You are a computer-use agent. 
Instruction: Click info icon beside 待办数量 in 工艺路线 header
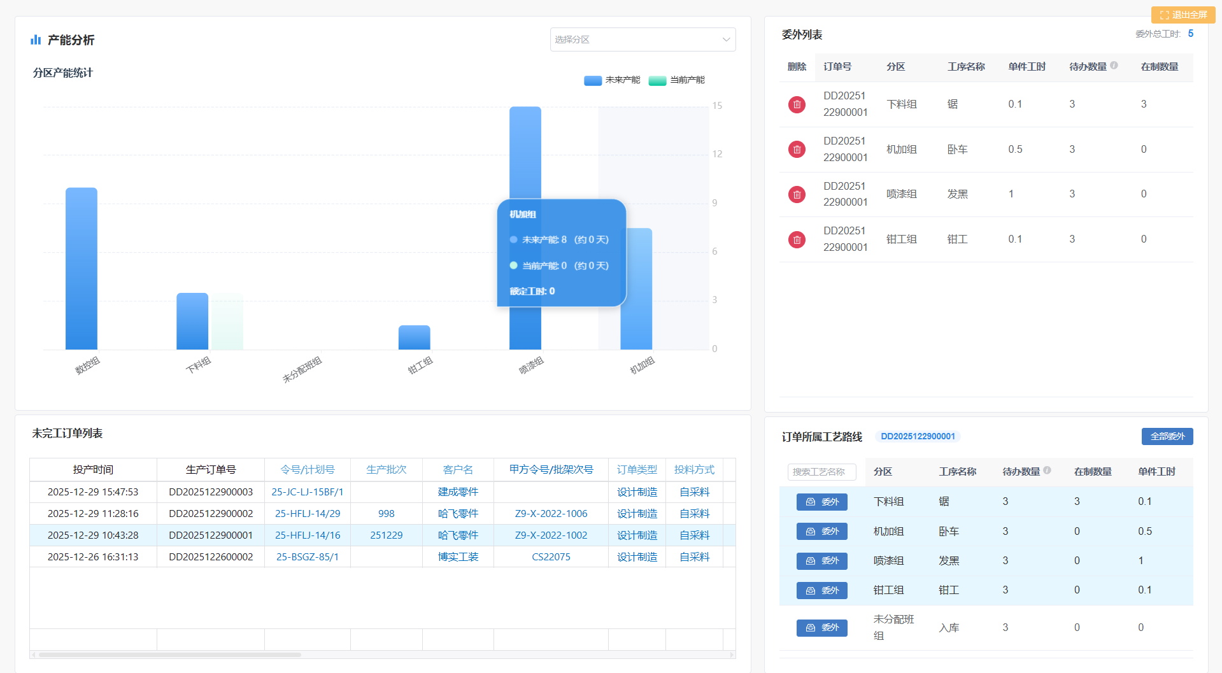tap(1047, 471)
